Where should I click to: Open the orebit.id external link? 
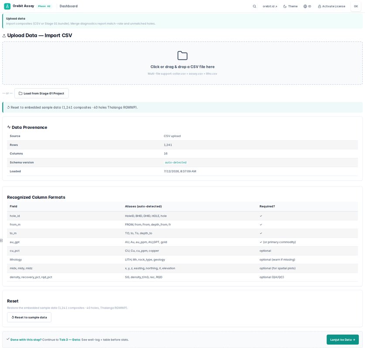tap(270, 7)
